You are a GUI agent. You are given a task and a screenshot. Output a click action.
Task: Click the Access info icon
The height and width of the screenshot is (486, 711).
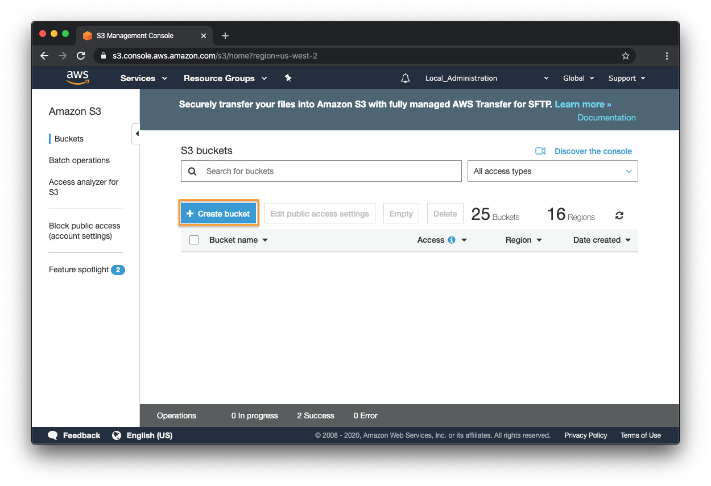452,240
